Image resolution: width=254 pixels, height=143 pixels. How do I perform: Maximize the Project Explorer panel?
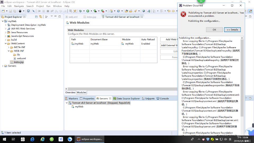tap(60, 16)
